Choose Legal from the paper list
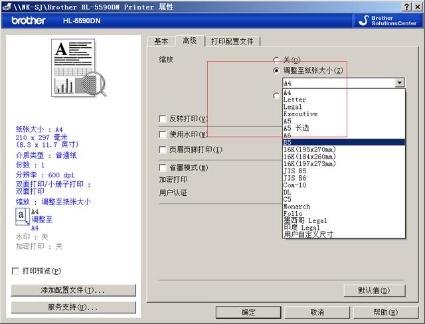The image size is (425, 324). point(344,107)
